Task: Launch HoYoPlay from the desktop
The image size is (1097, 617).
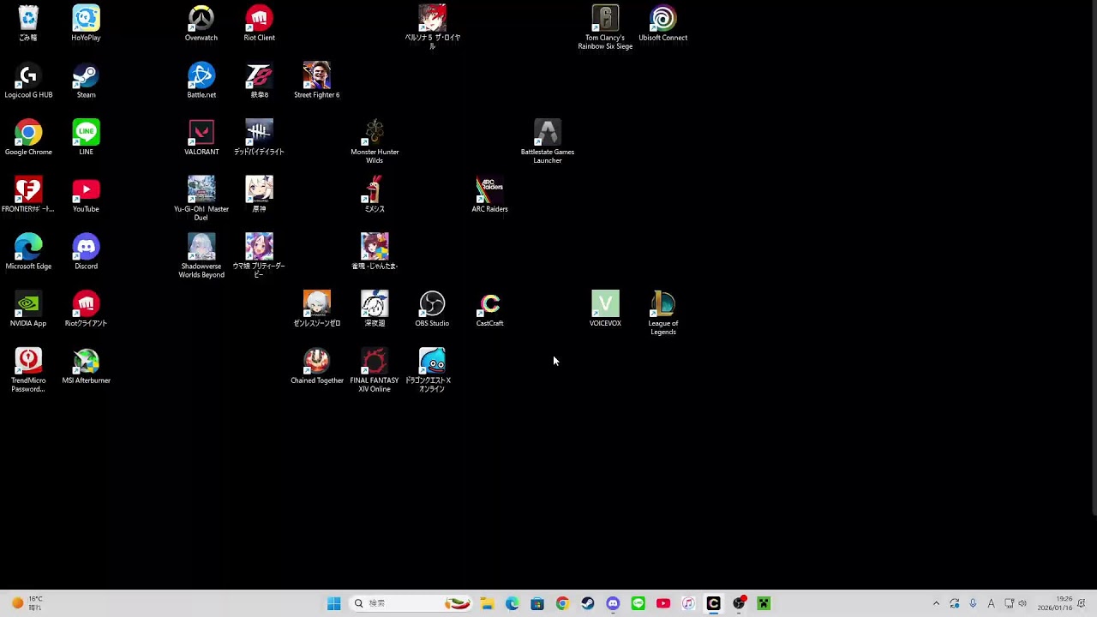Action: (86, 23)
